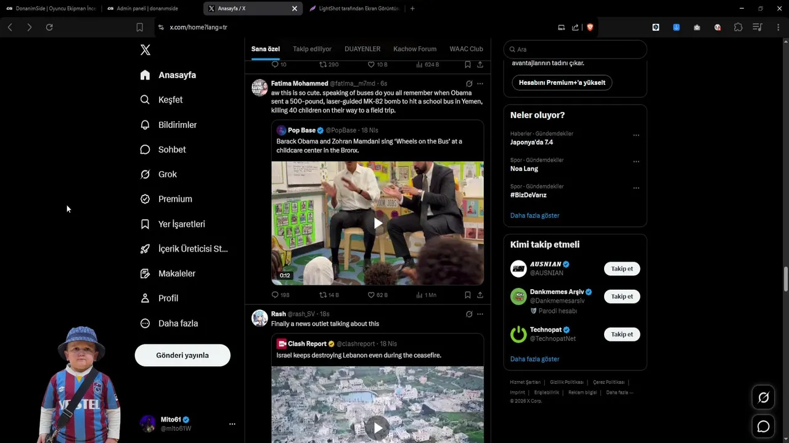This screenshot has width=789, height=443.
Task: Click address bar bookmark icon
Action: pyautogui.click(x=140, y=27)
